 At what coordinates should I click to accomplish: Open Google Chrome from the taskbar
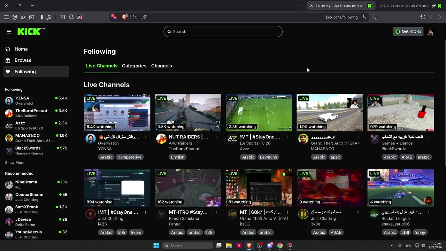(280, 245)
